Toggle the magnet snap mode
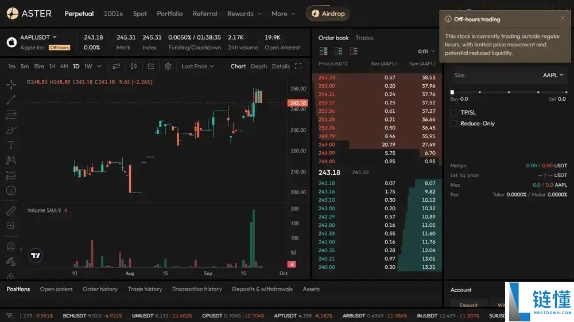 [x=11, y=246]
